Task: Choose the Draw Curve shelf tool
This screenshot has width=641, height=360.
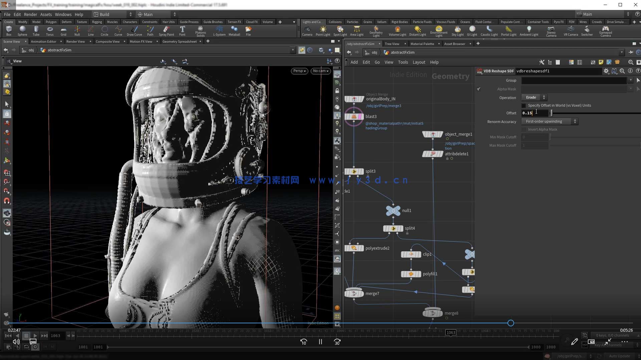Action: click(134, 31)
